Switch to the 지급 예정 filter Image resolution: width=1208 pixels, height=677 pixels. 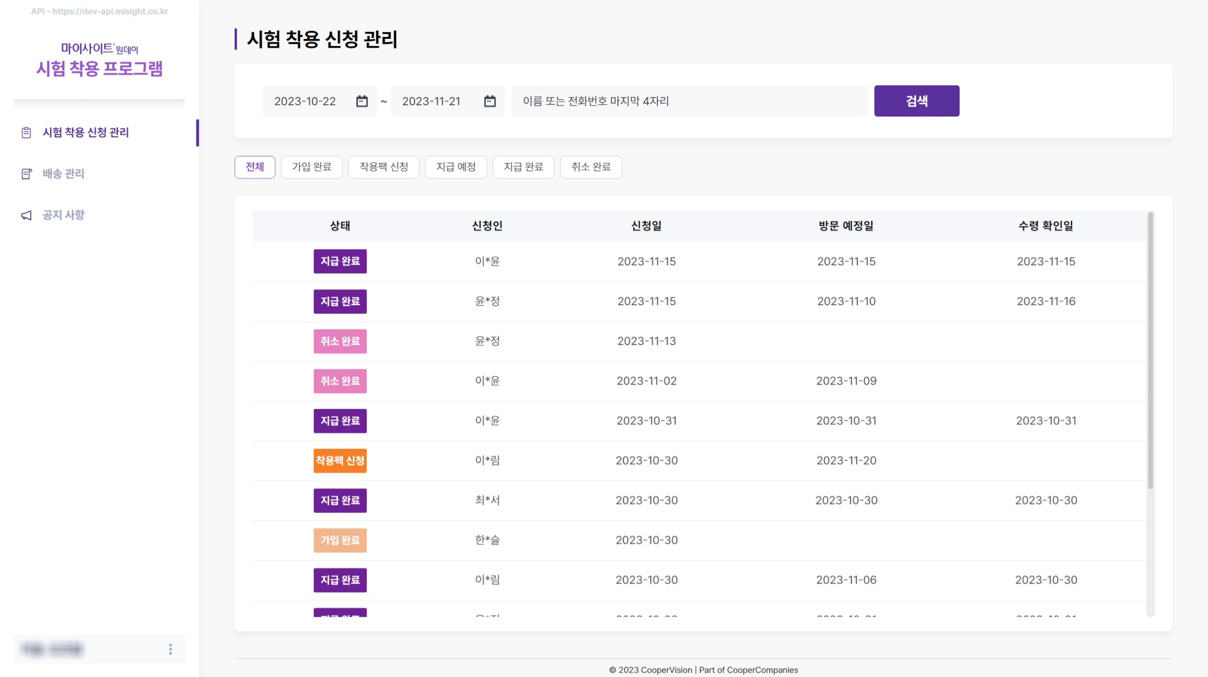click(455, 167)
